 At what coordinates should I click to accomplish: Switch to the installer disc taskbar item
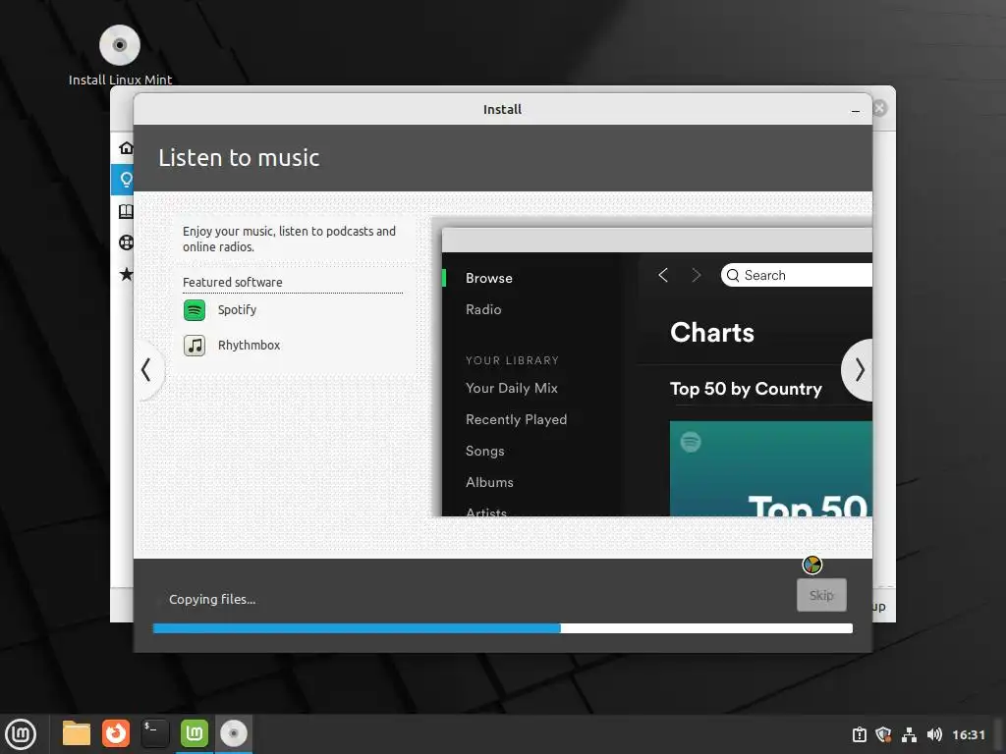(x=234, y=733)
